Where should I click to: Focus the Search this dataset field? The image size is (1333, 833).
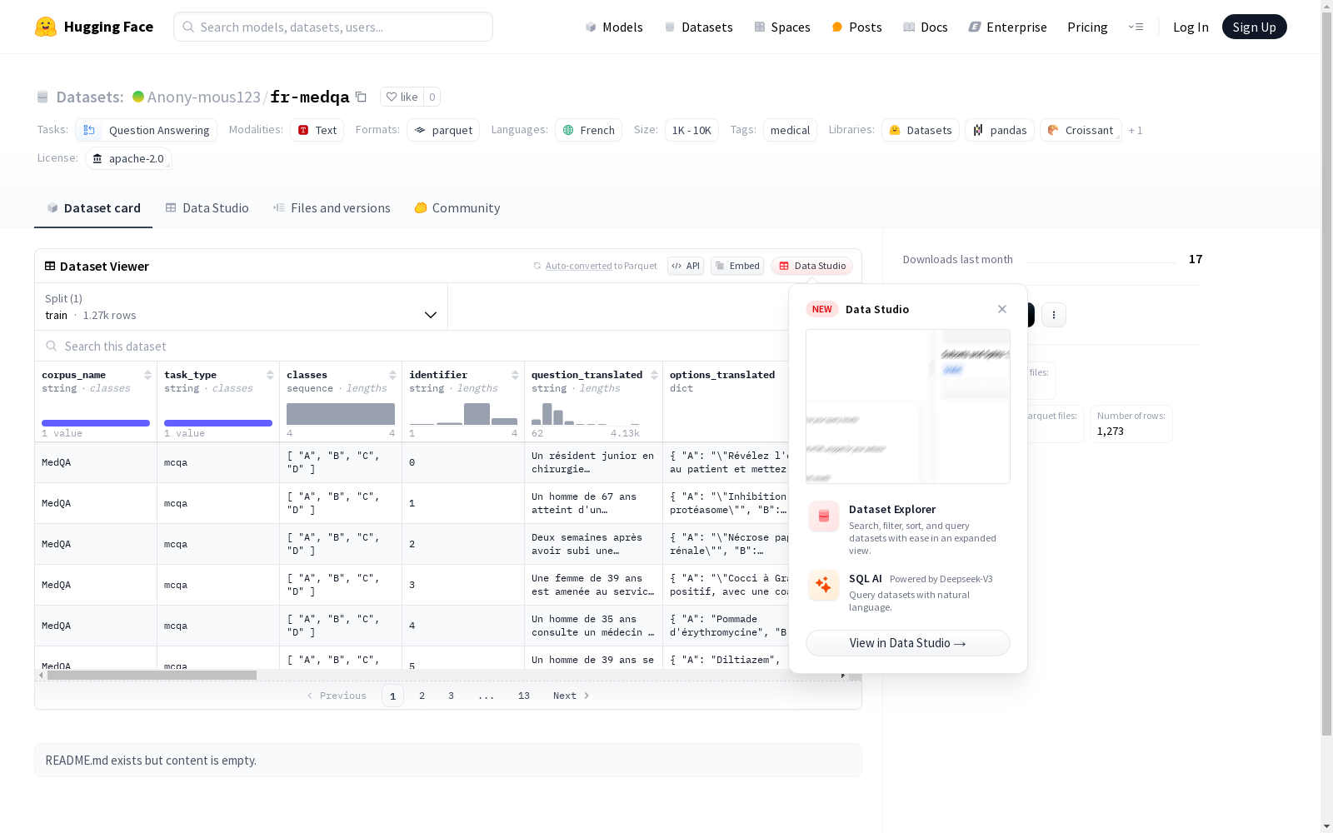coord(412,347)
